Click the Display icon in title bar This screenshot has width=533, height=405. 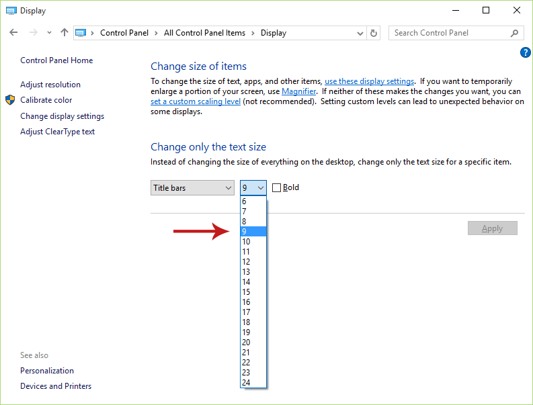pos(11,11)
